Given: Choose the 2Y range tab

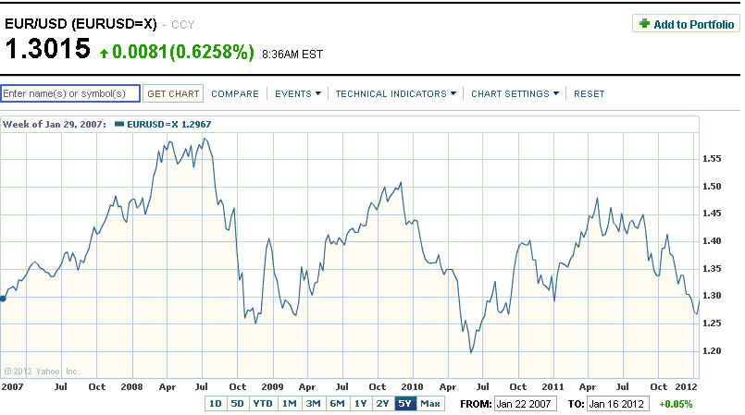Looking at the screenshot, I should pos(383,404).
